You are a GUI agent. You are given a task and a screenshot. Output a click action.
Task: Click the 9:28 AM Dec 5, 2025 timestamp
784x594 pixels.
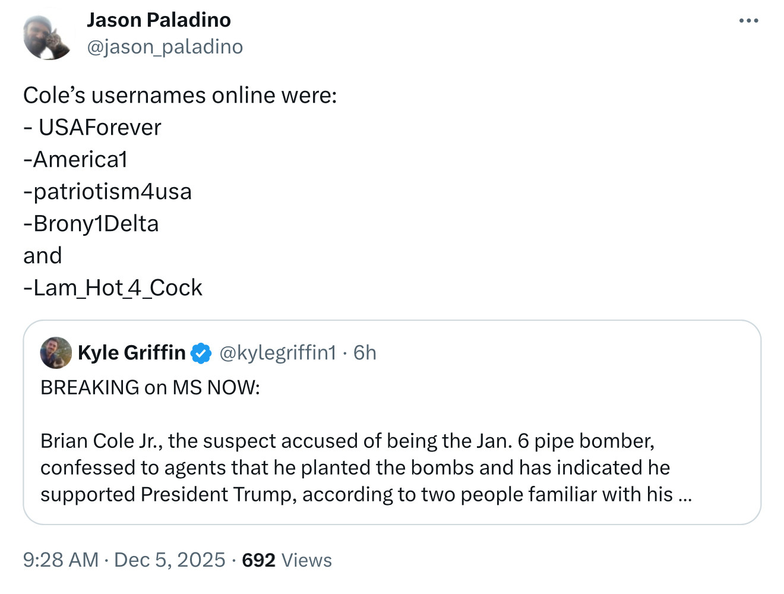[x=124, y=560]
